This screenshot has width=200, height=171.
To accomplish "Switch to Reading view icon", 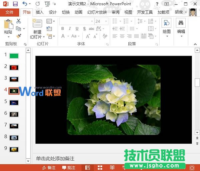I will tap(112, 168).
